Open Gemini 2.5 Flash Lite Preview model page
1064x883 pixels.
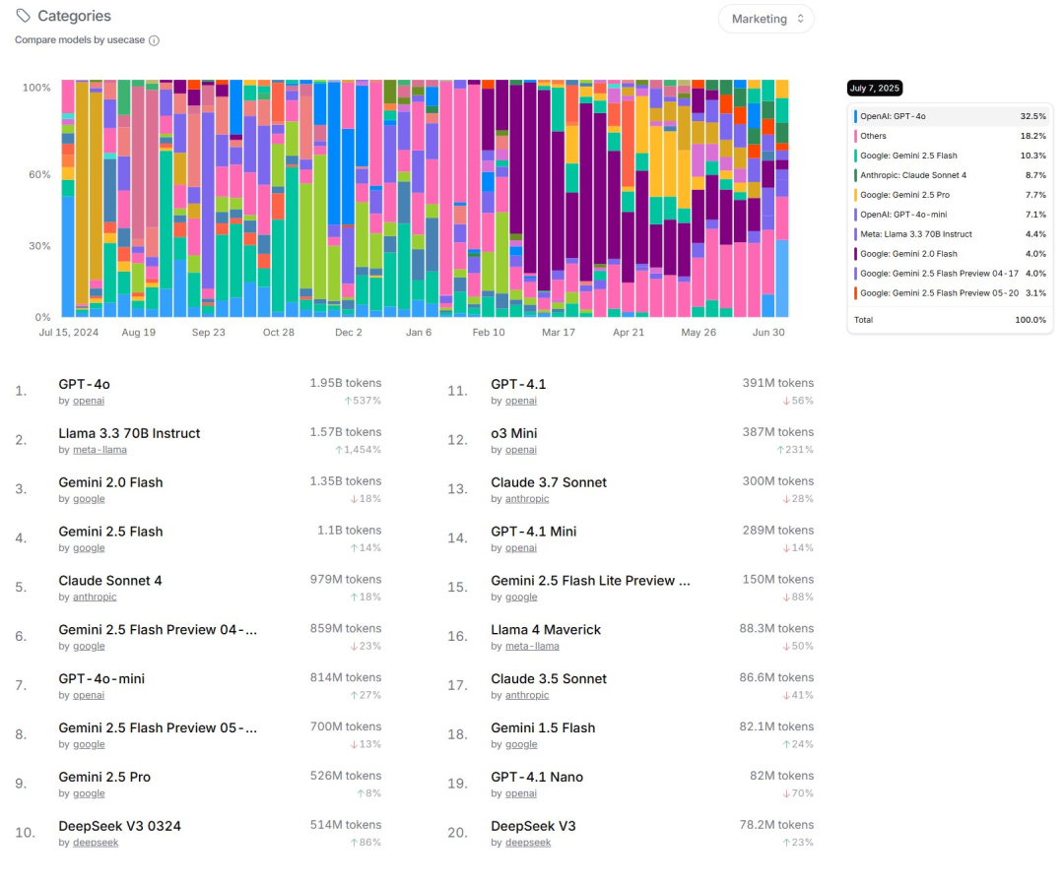[590, 581]
